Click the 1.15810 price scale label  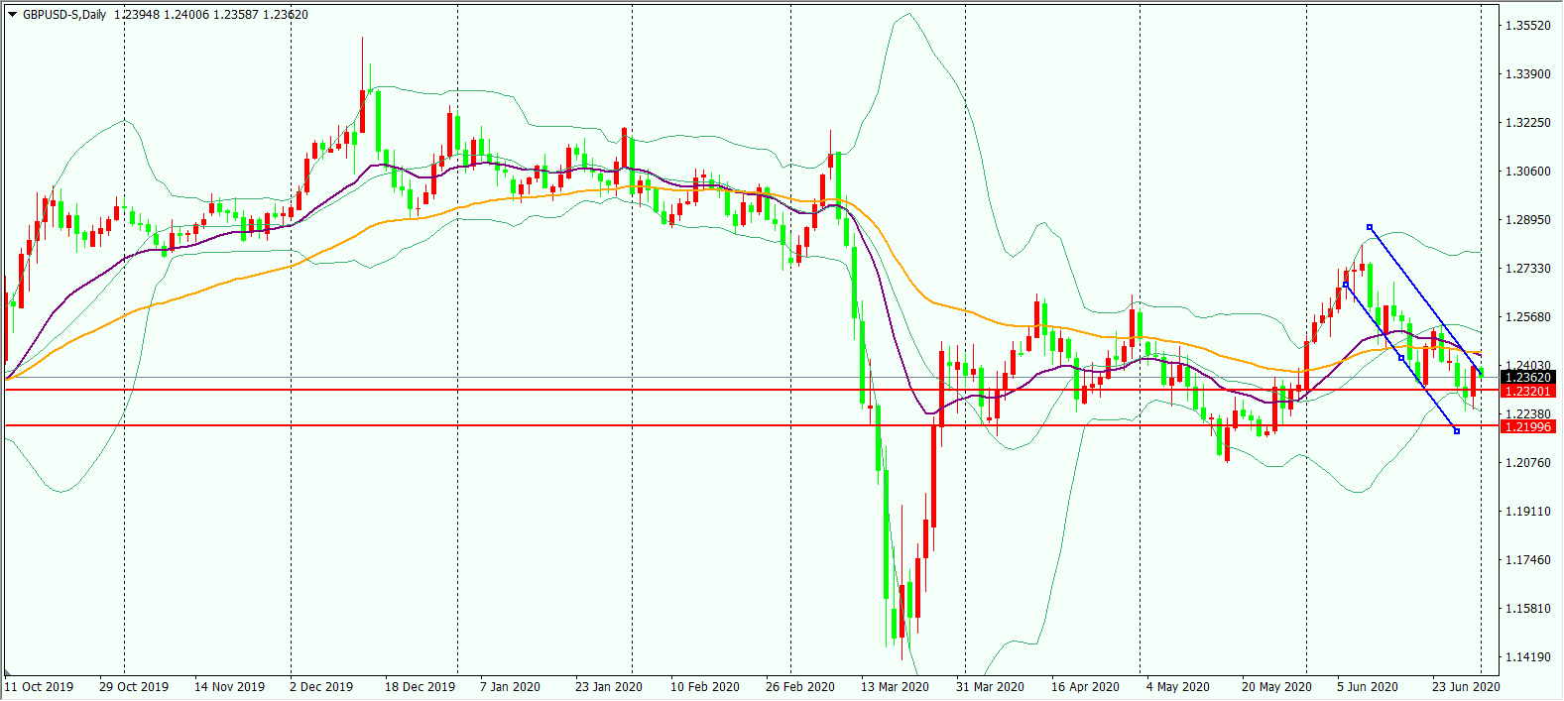pyautogui.click(x=1528, y=608)
